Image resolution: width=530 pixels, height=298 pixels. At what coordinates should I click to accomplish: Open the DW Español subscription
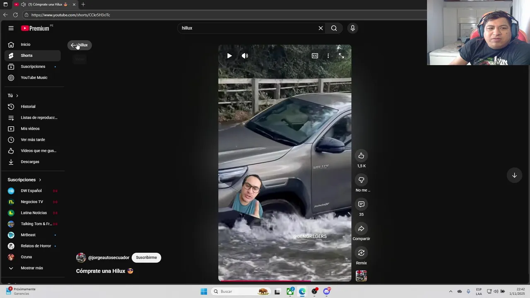(x=32, y=191)
